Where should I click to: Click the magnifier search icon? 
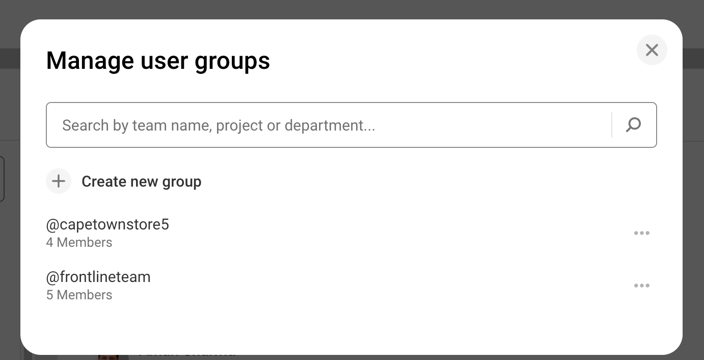(x=633, y=125)
